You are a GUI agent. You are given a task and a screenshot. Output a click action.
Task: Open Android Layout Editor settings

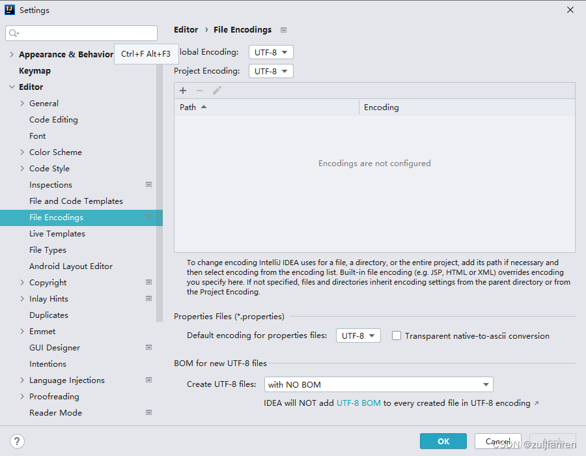click(x=70, y=266)
